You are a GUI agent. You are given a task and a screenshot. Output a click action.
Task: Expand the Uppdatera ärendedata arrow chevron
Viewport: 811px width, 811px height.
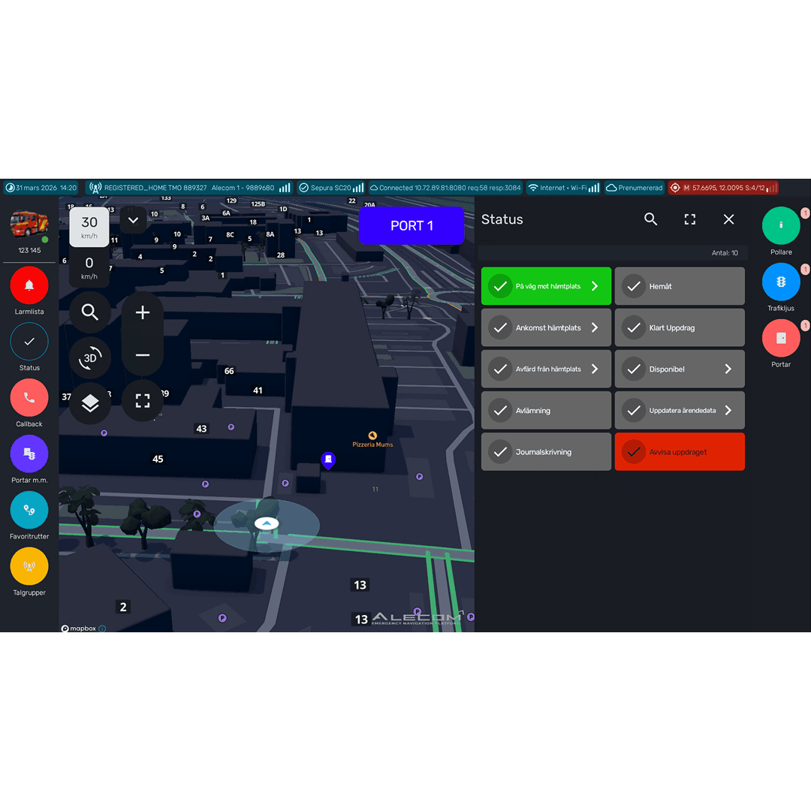click(728, 410)
